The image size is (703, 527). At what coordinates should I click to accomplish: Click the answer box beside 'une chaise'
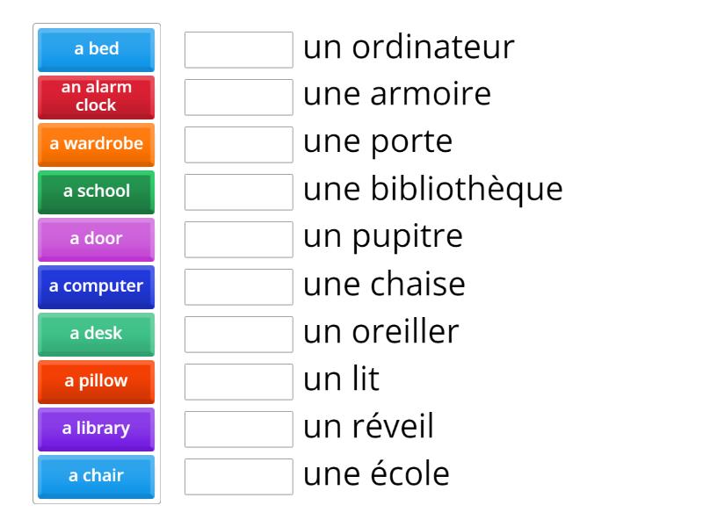pyautogui.click(x=238, y=287)
